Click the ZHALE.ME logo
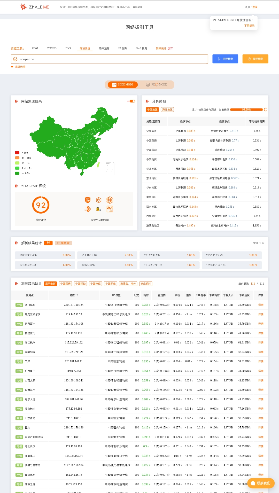This screenshot has width=279, height=493. coord(34,7)
